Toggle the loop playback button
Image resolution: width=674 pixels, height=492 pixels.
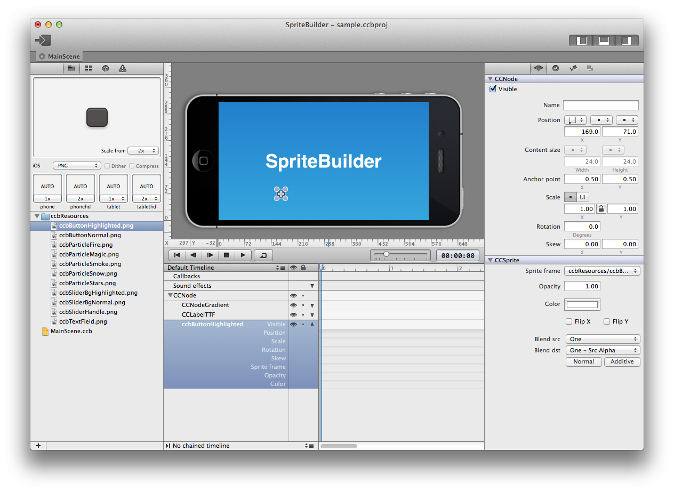click(x=263, y=255)
